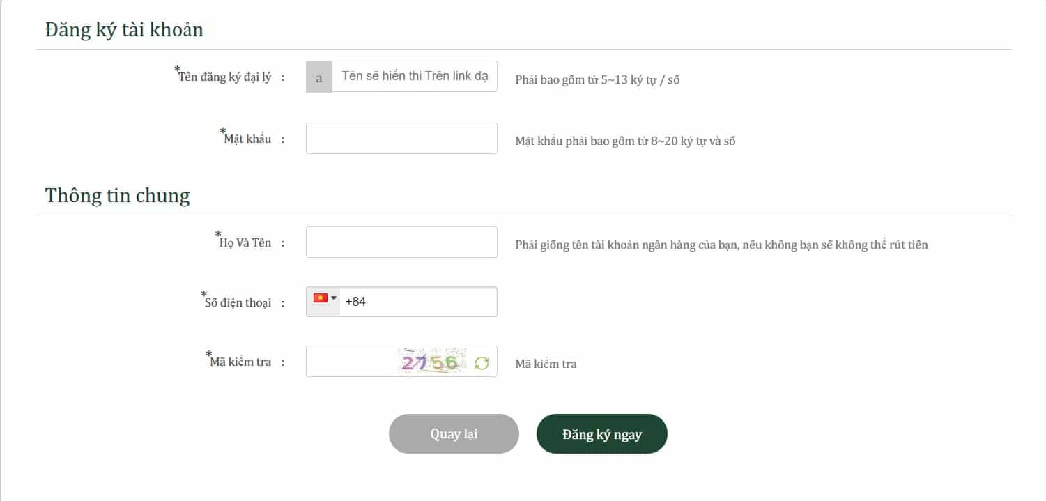Click the password hint about 8~20 ký tự

point(625,141)
